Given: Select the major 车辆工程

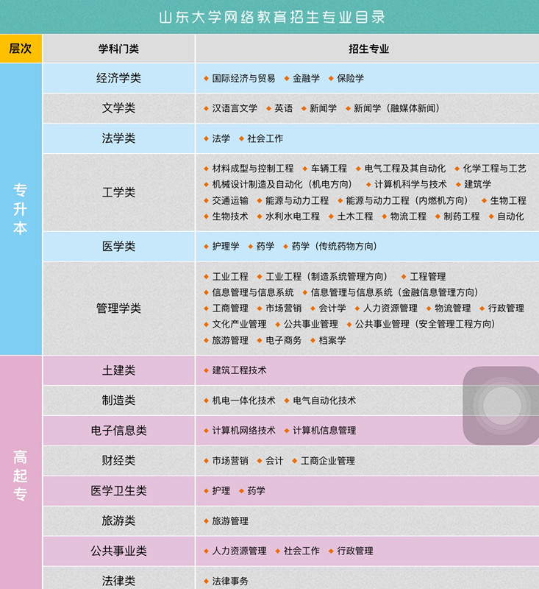Looking at the screenshot, I should coord(329,169).
